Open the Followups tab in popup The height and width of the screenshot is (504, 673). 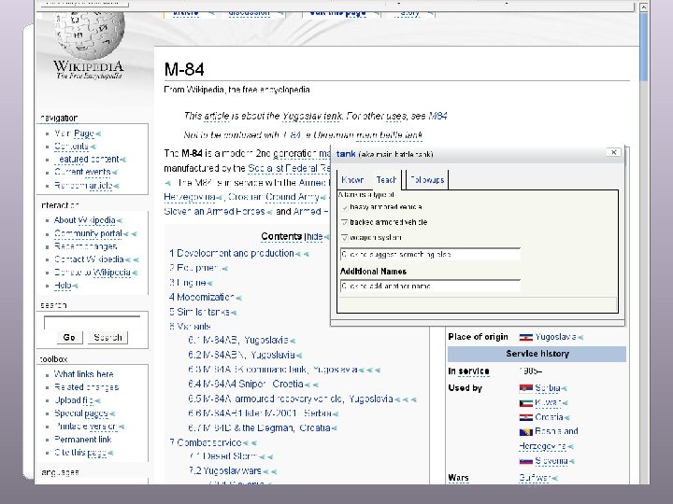click(x=427, y=180)
